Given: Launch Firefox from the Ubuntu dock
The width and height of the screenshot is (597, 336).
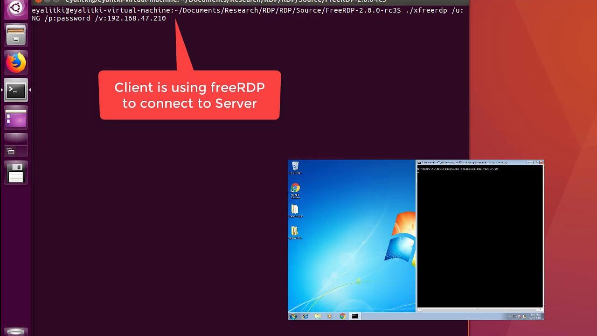Looking at the screenshot, I should pos(16,63).
